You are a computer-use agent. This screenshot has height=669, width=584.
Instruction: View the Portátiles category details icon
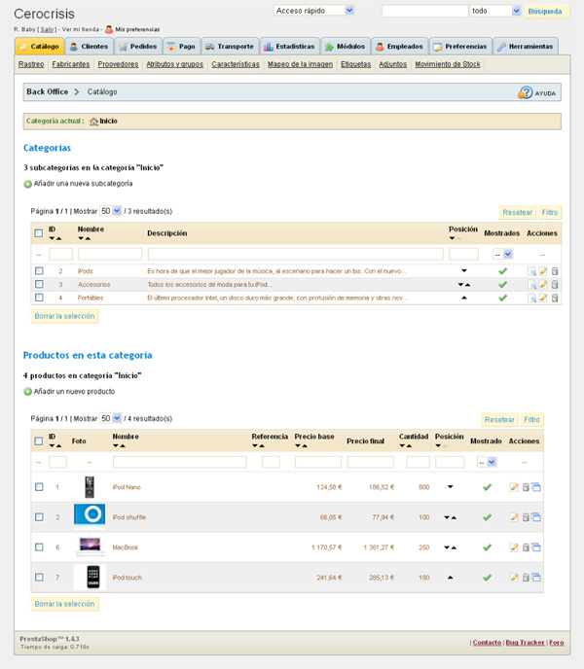pyautogui.click(x=531, y=298)
